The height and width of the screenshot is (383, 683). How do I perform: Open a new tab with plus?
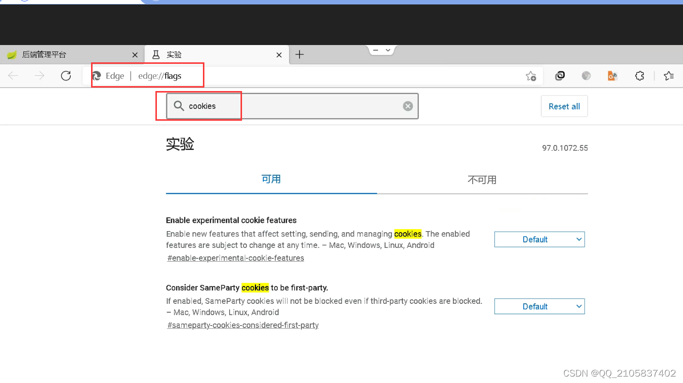coord(299,54)
